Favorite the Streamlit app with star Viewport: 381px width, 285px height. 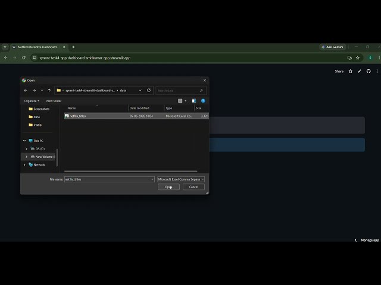tap(351, 71)
